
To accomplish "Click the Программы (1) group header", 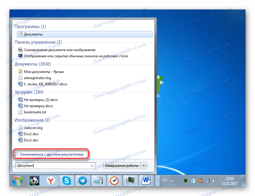I will pos(30,26).
